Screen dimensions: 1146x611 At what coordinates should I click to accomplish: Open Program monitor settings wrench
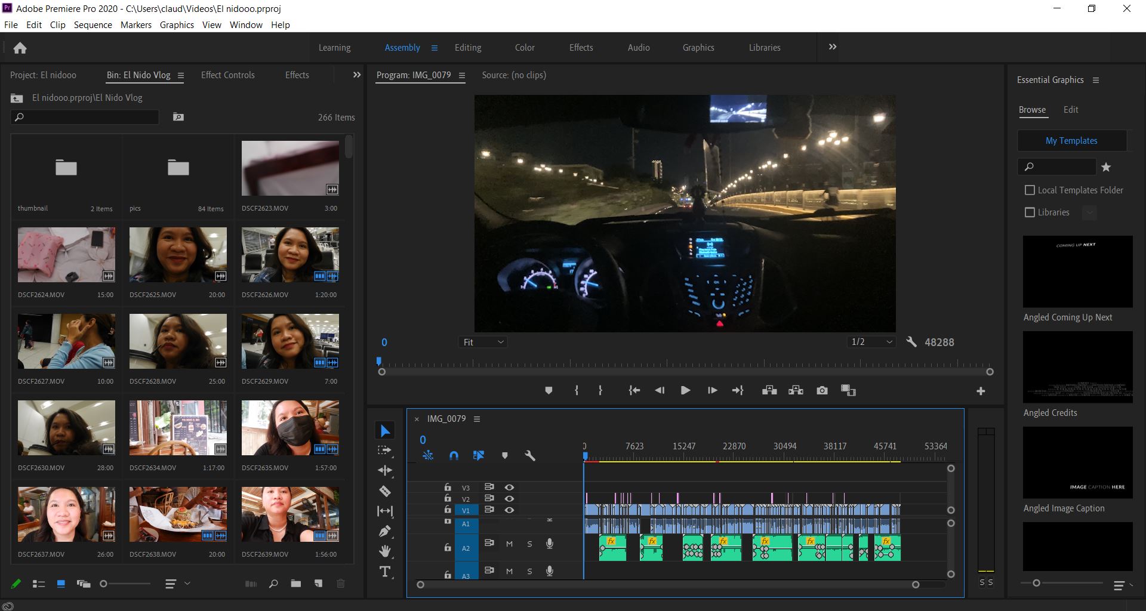(911, 342)
